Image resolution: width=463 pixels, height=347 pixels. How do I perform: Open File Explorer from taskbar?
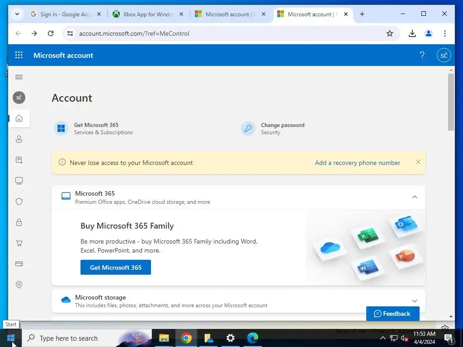(x=164, y=338)
